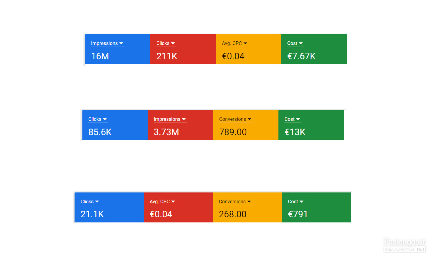Expand the Cost dropdown above €791
Image resolution: width=433 pixels, height=259 pixels.
click(296, 202)
